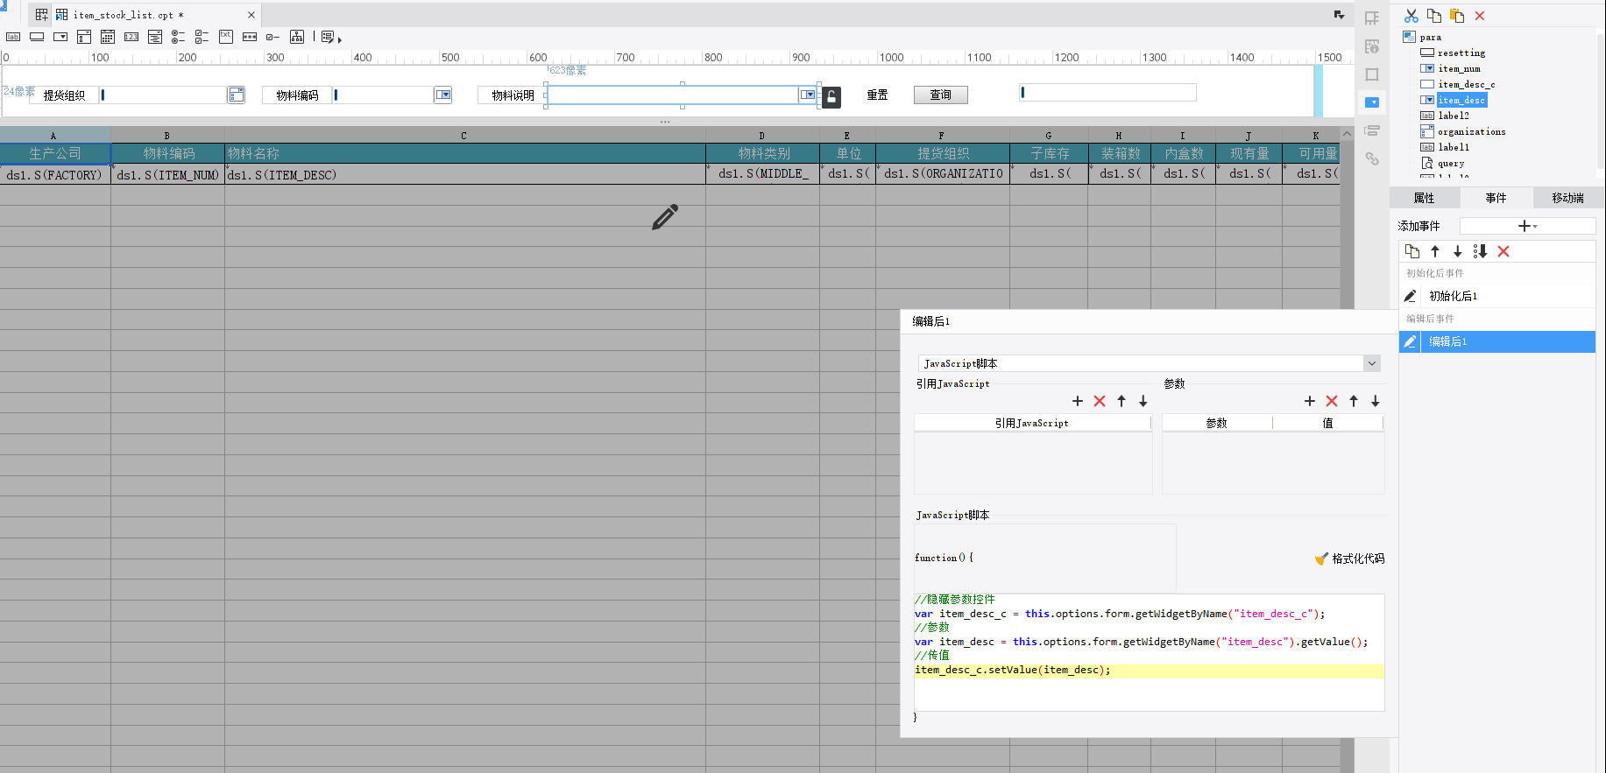1606x773 pixels.
Task: Copy the selected event in event list
Action: [x=1412, y=251]
